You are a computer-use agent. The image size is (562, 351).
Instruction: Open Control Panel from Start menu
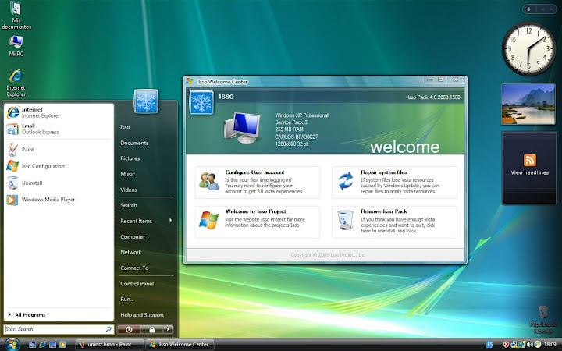[x=137, y=283]
